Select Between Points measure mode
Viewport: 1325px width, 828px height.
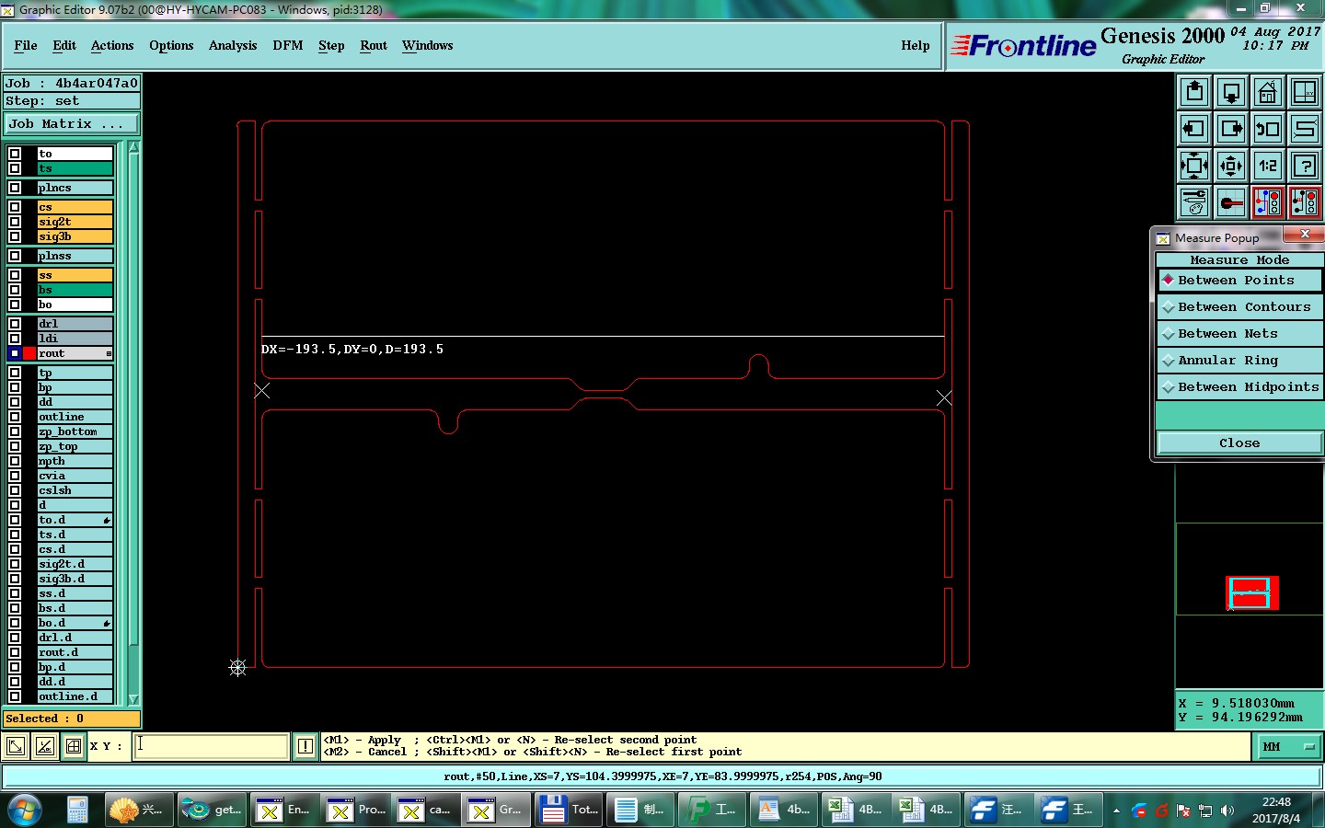tap(1239, 281)
